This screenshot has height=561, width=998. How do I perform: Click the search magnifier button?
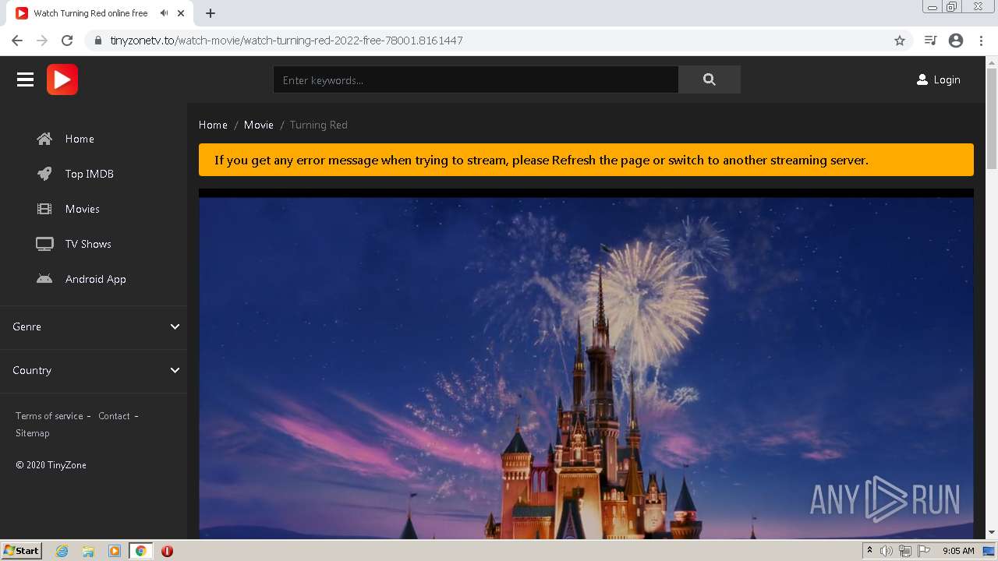point(709,79)
